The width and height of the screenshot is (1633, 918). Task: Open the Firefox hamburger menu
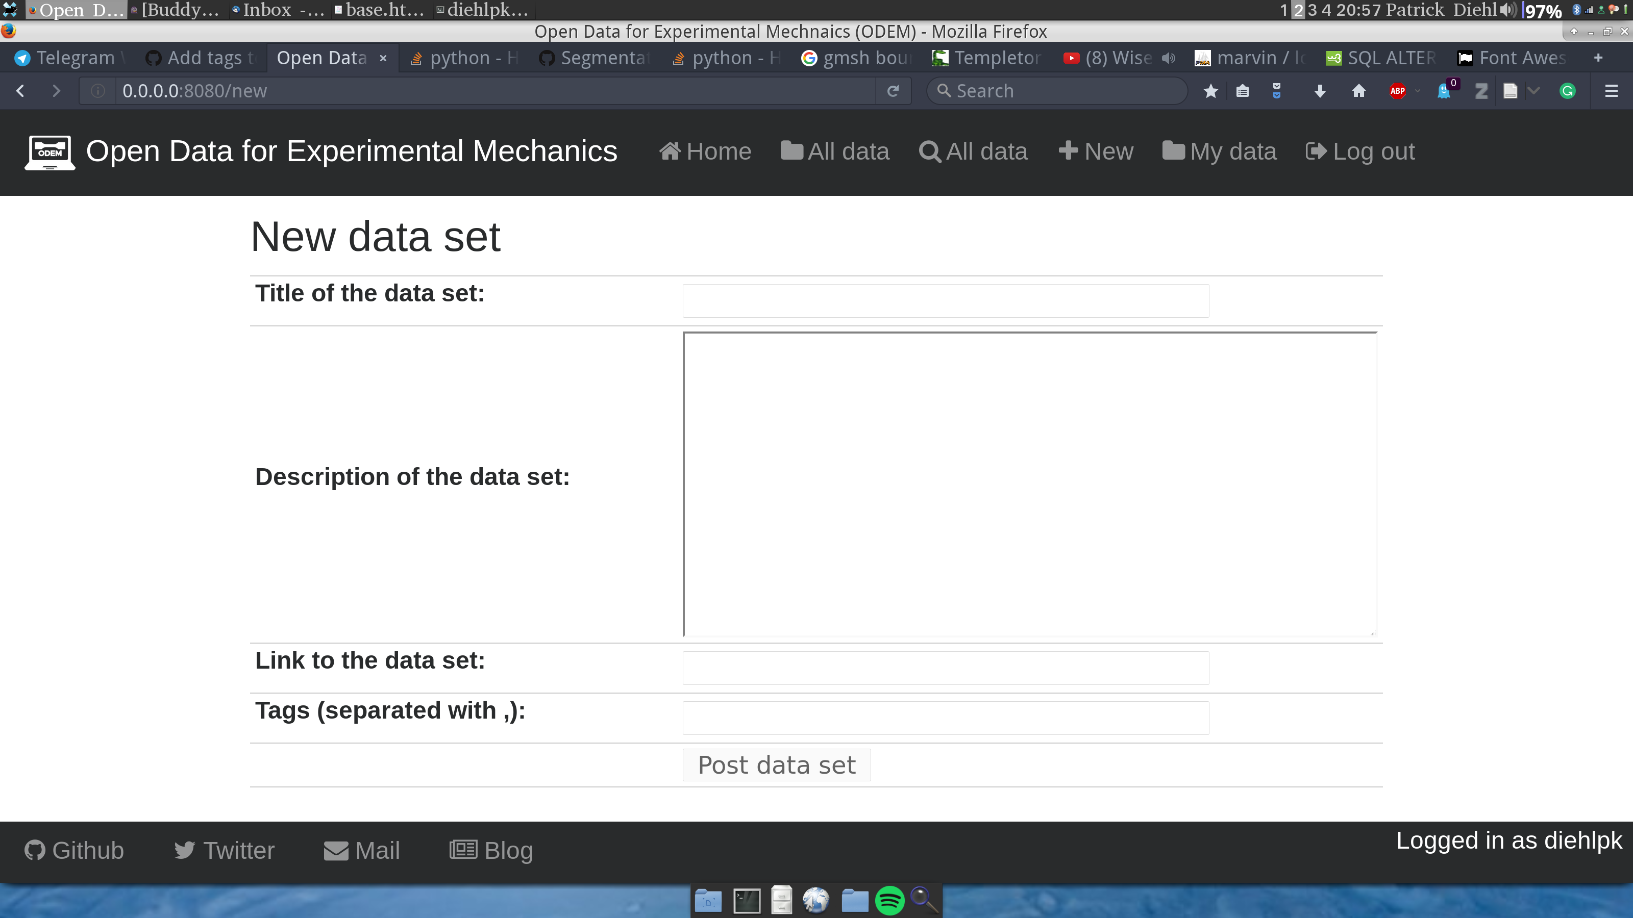pos(1611,91)
